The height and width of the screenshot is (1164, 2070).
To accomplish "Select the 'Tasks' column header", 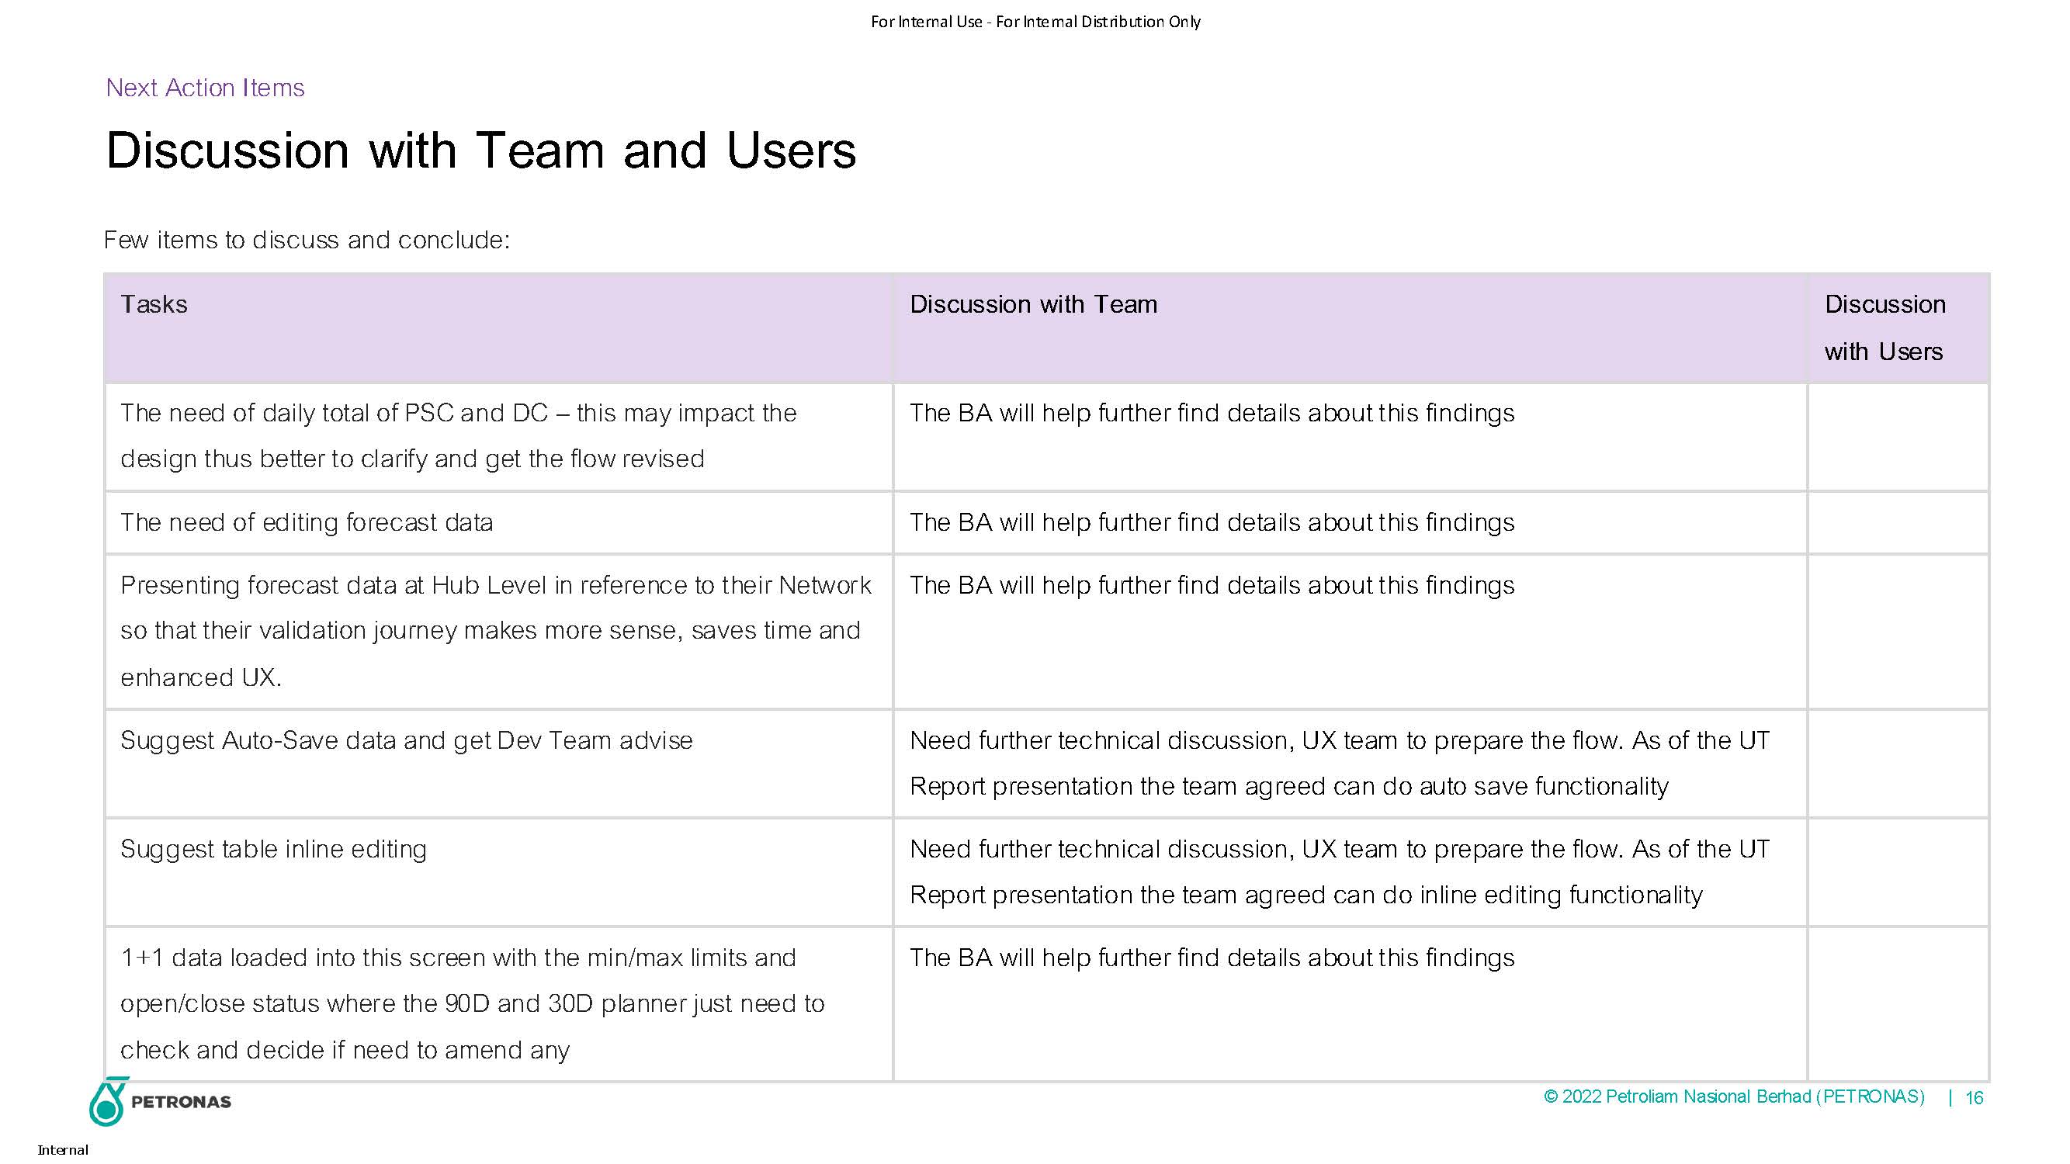I will pyautogui.click(x=154, y=304).
